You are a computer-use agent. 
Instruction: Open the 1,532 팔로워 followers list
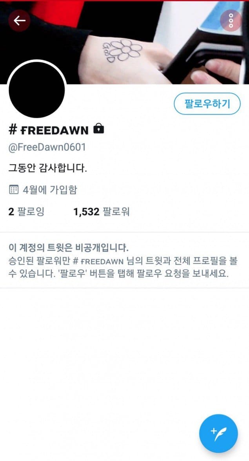click(x=101, y=211)
